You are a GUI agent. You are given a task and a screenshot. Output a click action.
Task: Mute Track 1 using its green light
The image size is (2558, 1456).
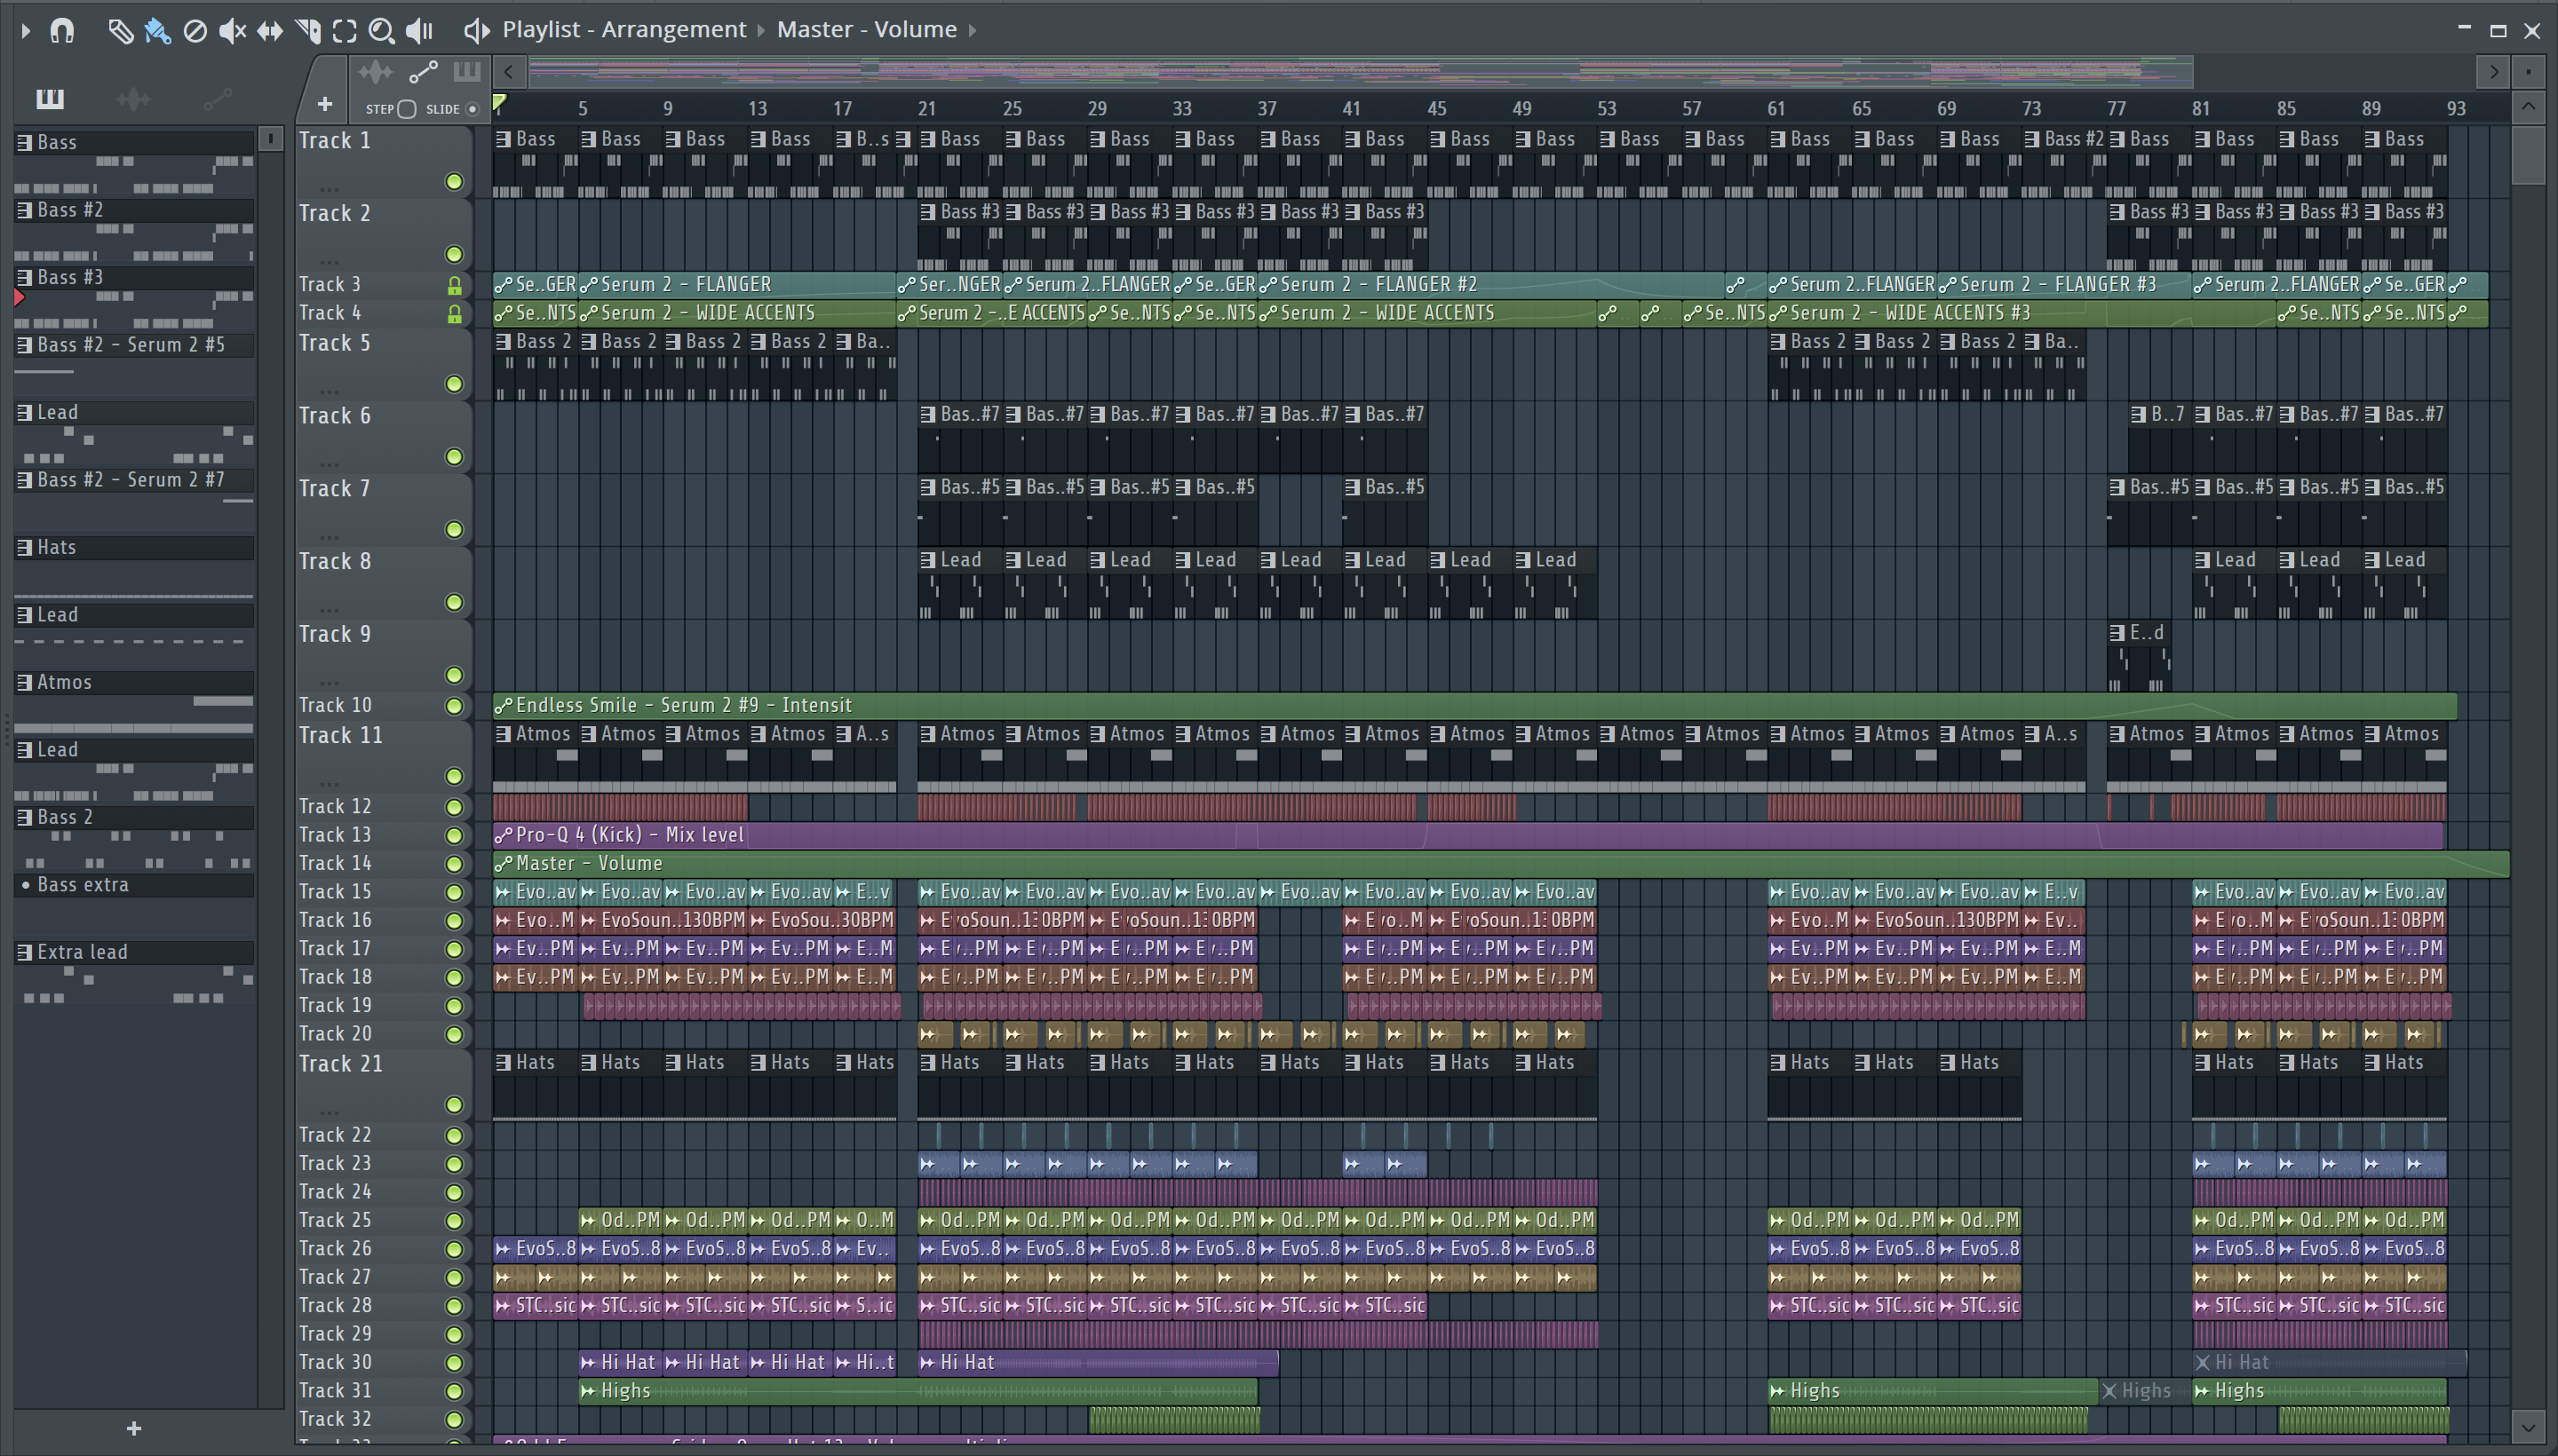click(454, 182)
